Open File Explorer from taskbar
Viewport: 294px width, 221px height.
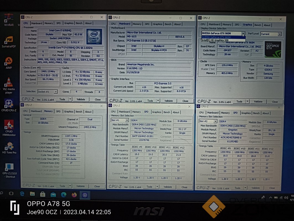(32, 194)
